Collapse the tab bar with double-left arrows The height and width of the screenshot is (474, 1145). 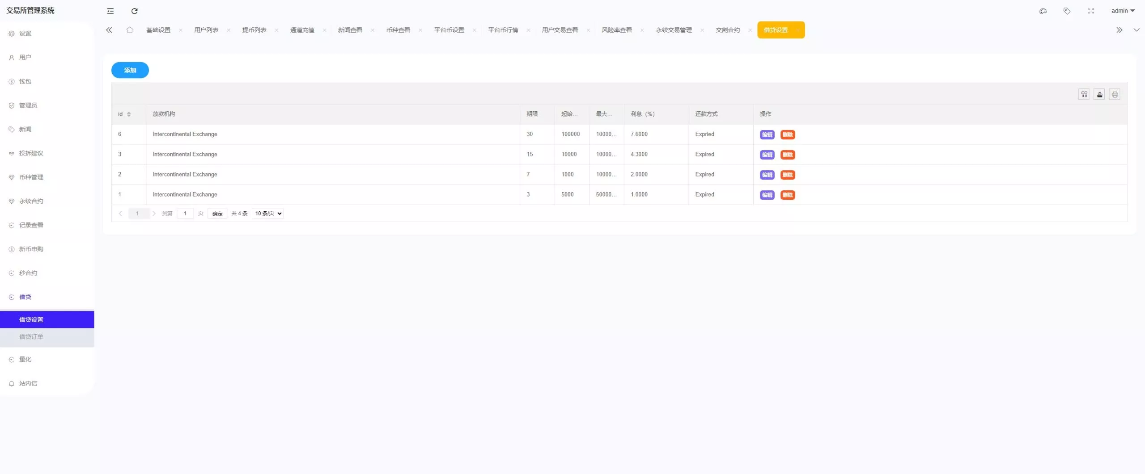[x=109, y=30]
